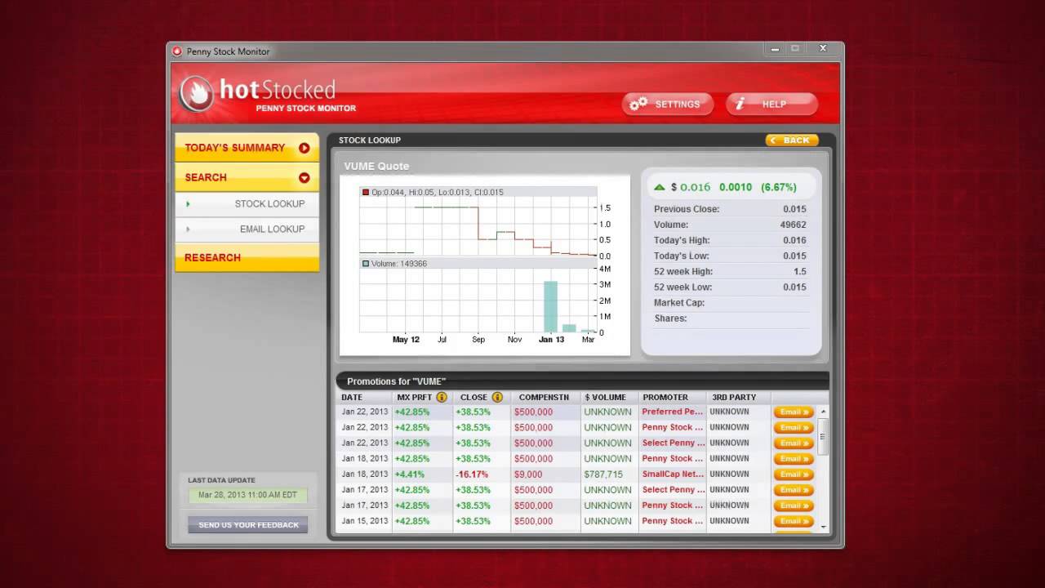Click the chart legend text Op:0.044
This screenshot has height=588, width=1045.
tap(438, 193)
